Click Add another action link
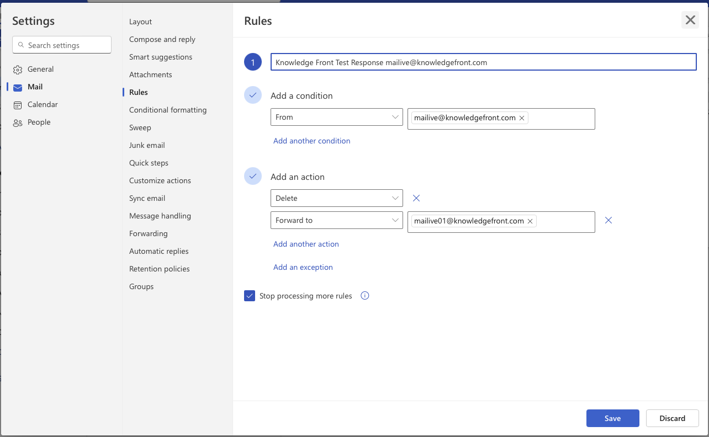 306,244
